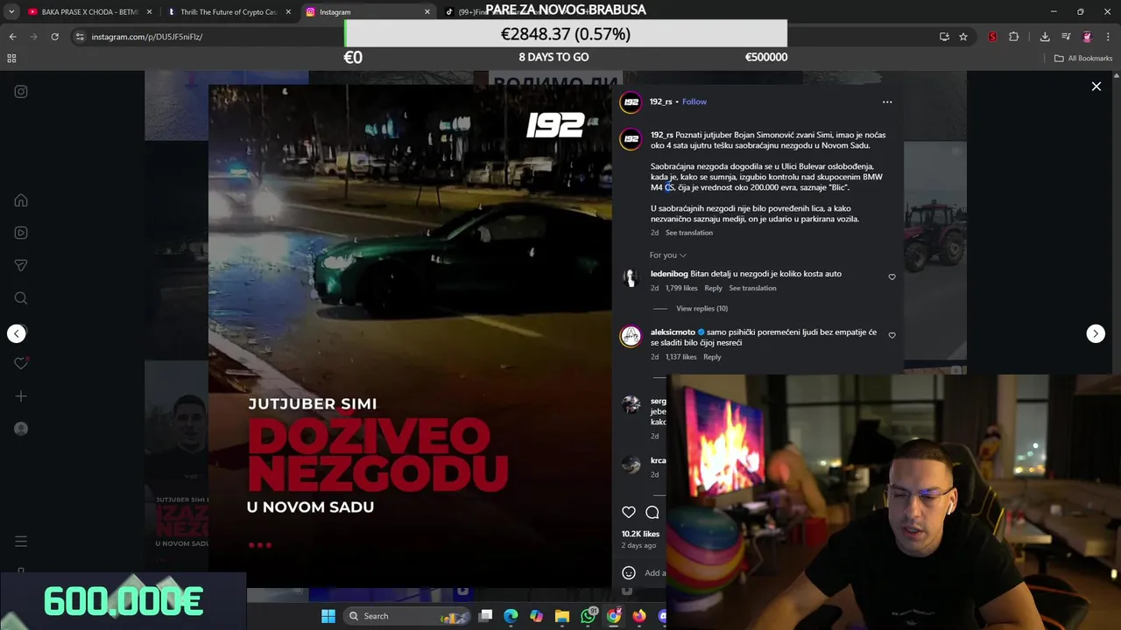1121x630 pixels.
Task: Open Reels in Instagram sidebar
Action: (21, 233)
